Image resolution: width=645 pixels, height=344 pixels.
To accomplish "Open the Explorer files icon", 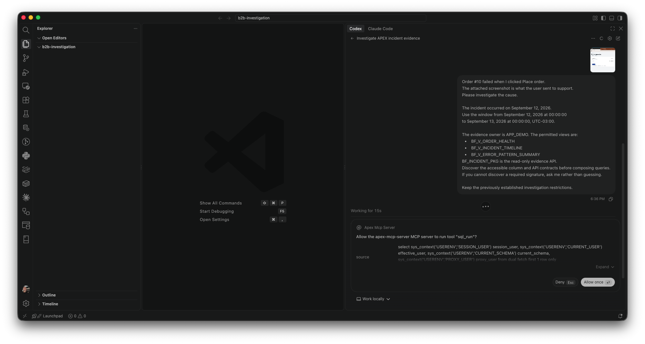I will [26, 44].
